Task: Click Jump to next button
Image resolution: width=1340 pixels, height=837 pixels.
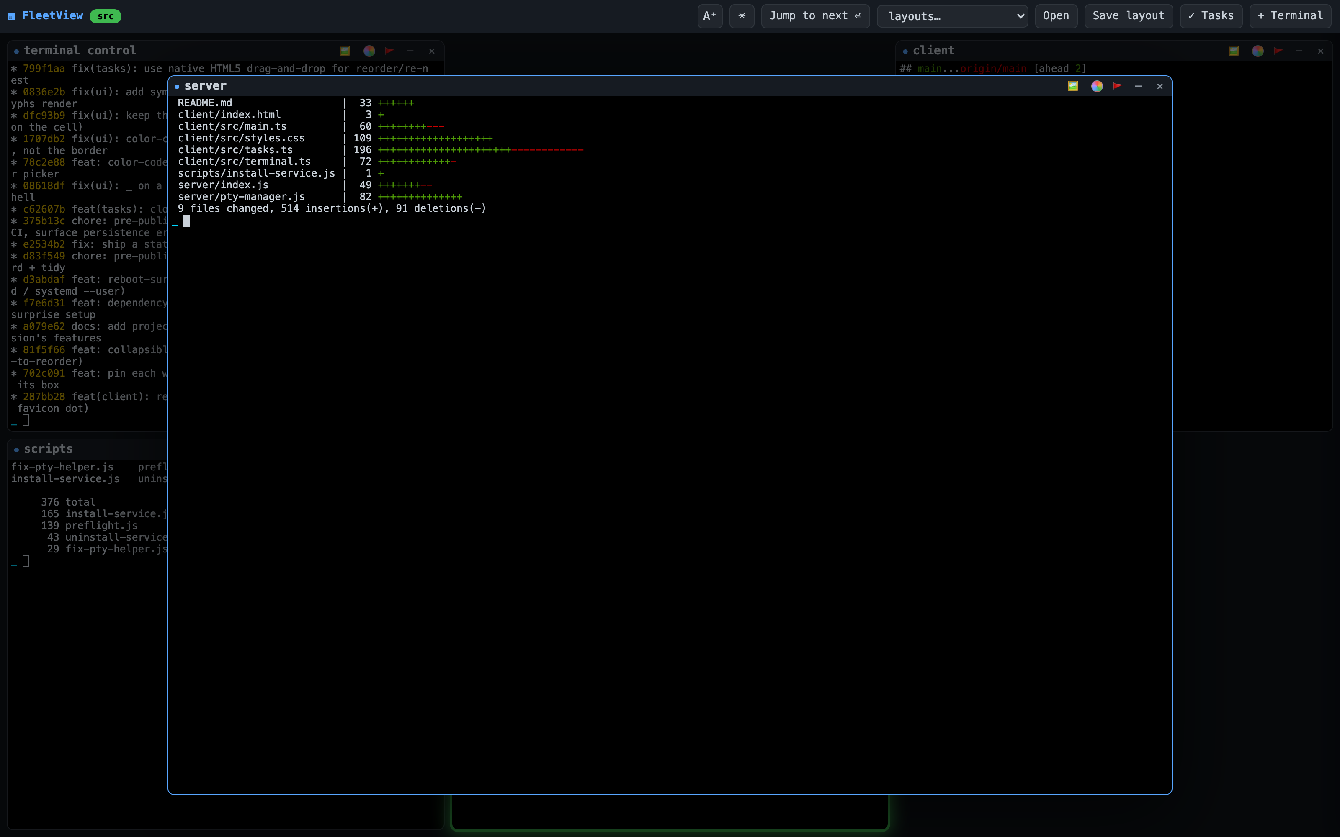Action: coord(815,16)
